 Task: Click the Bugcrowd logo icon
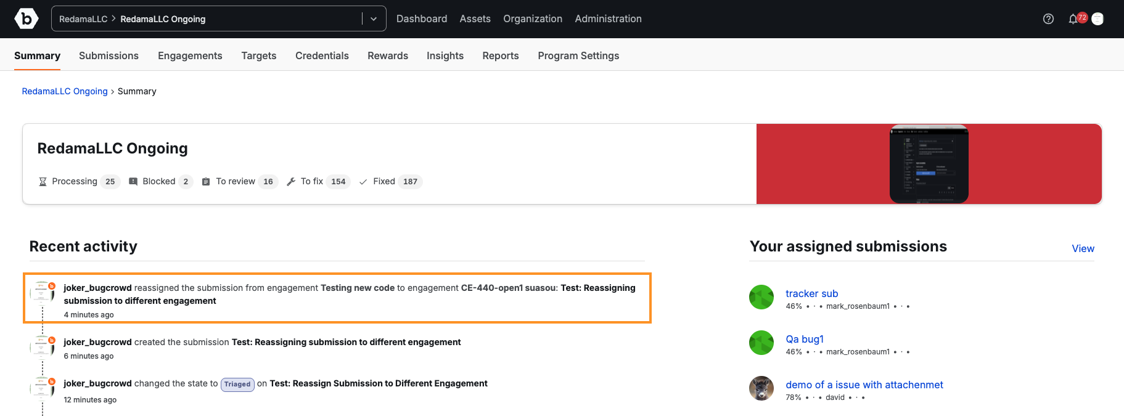27,19
